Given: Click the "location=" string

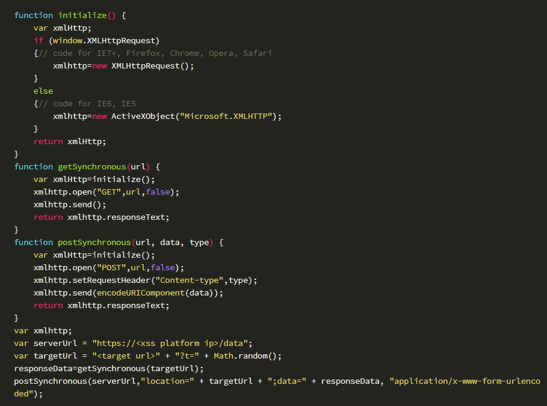Looking at the screenshot, I should [x=167, y=381].
